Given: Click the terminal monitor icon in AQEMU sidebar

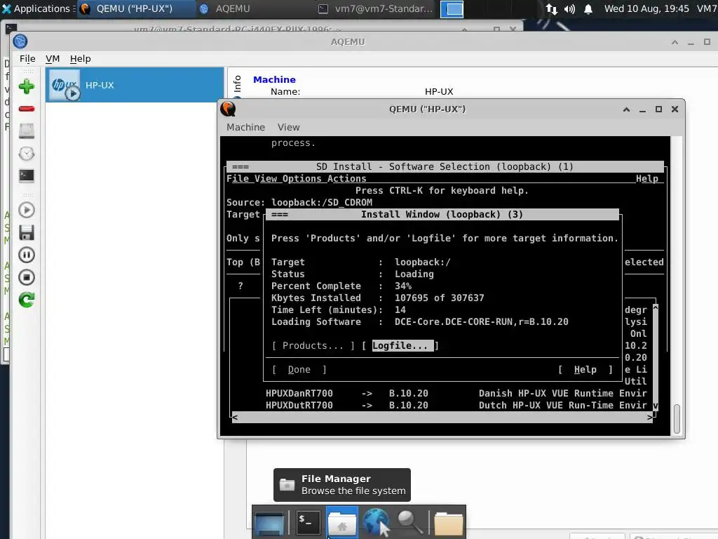Looking at the screenshot, I should point(26,175).
